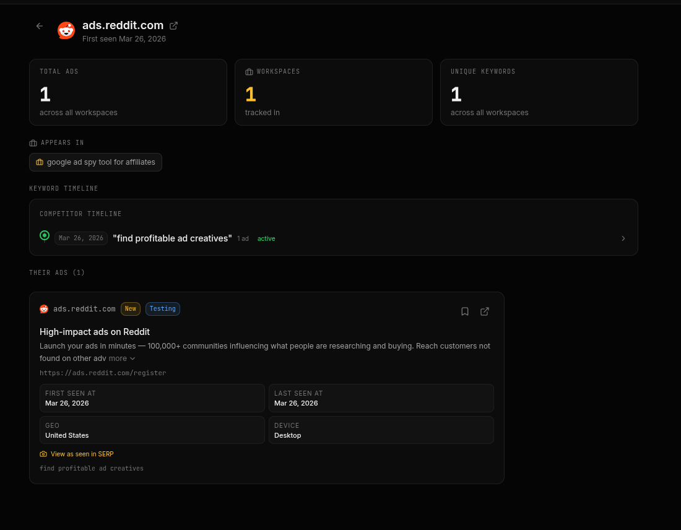Viewport: 681px width, 530px height.
Task: Select the back arrow to return
Action: 40,26
